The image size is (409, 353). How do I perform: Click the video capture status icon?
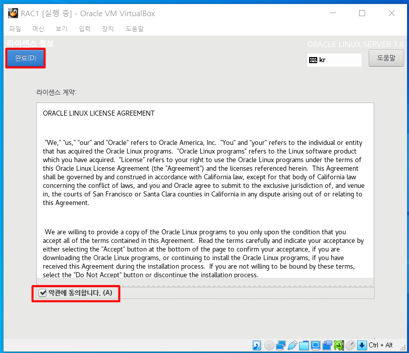tap(327, 345)
